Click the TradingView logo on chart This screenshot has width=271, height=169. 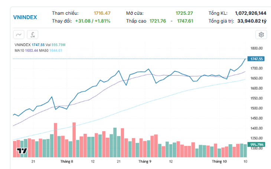pyautogui.click(x=22, y=151)
